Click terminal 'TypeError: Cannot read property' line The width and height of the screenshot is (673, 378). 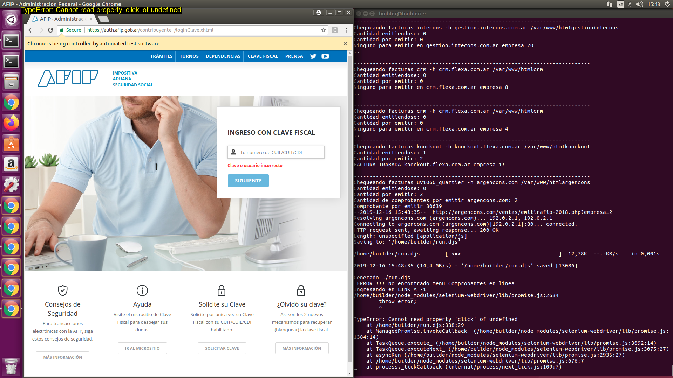[x=436, y=319]
